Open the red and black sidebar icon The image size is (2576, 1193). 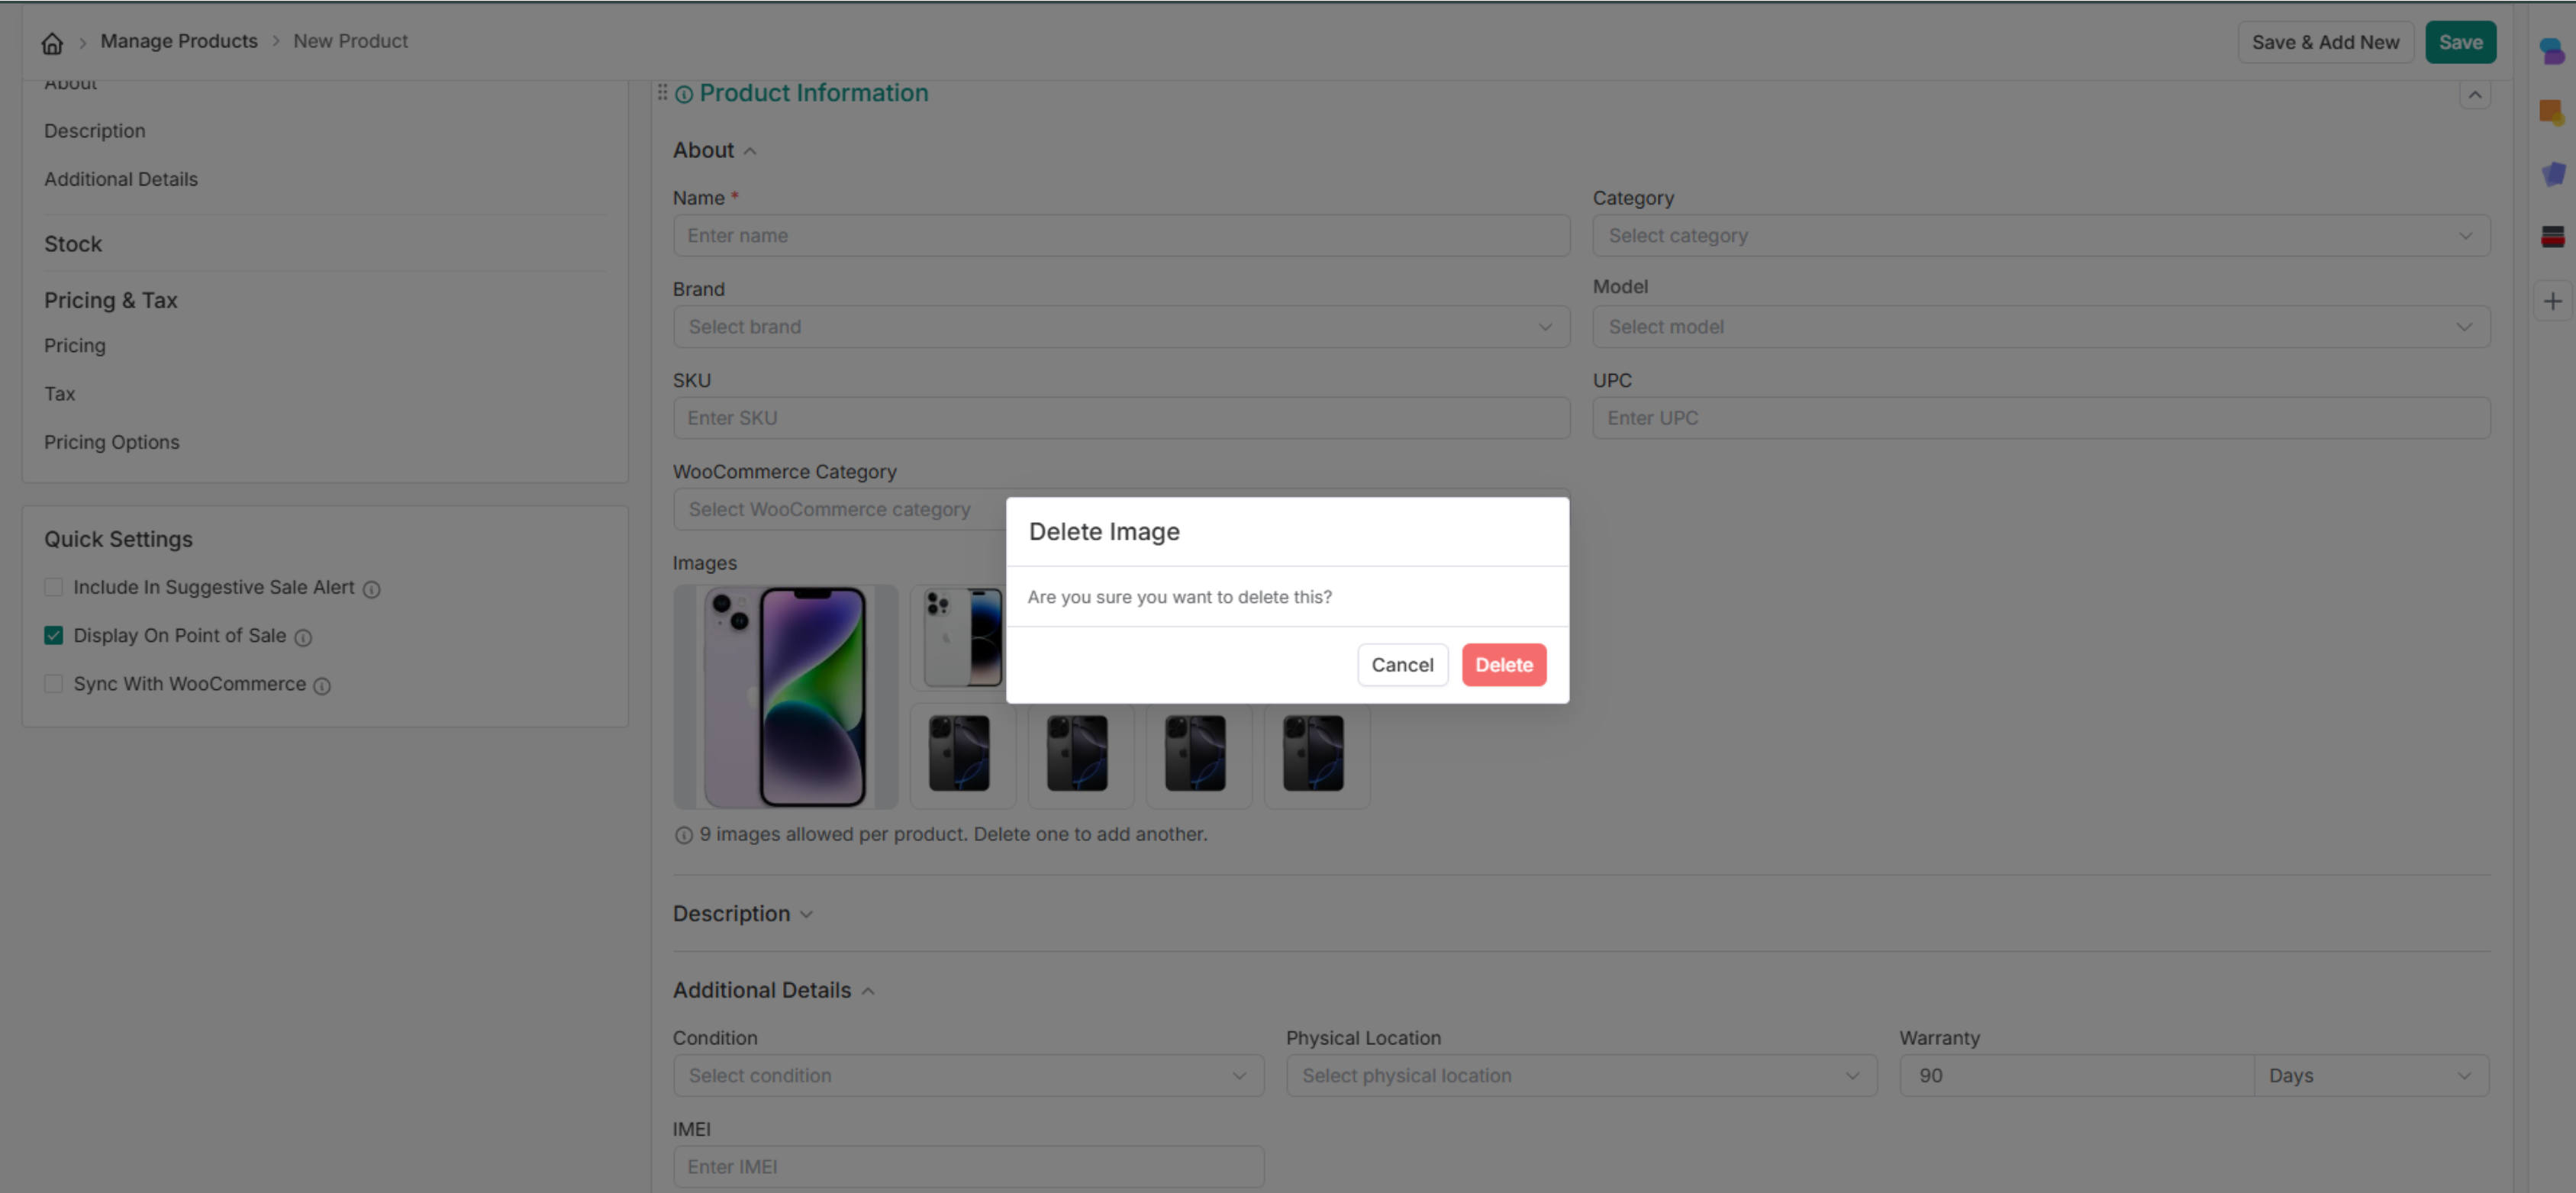(x=2552, y=237)
